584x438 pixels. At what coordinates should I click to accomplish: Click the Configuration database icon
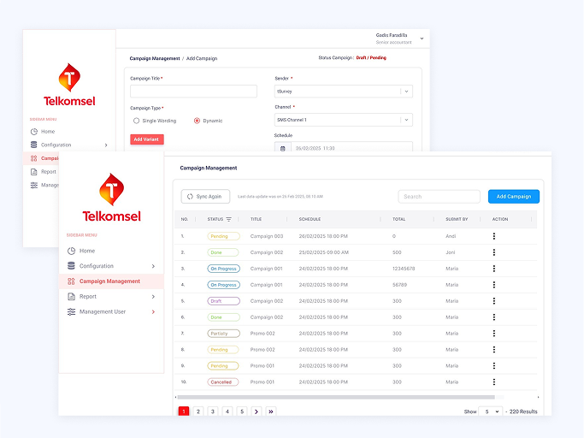coord(72,266)
